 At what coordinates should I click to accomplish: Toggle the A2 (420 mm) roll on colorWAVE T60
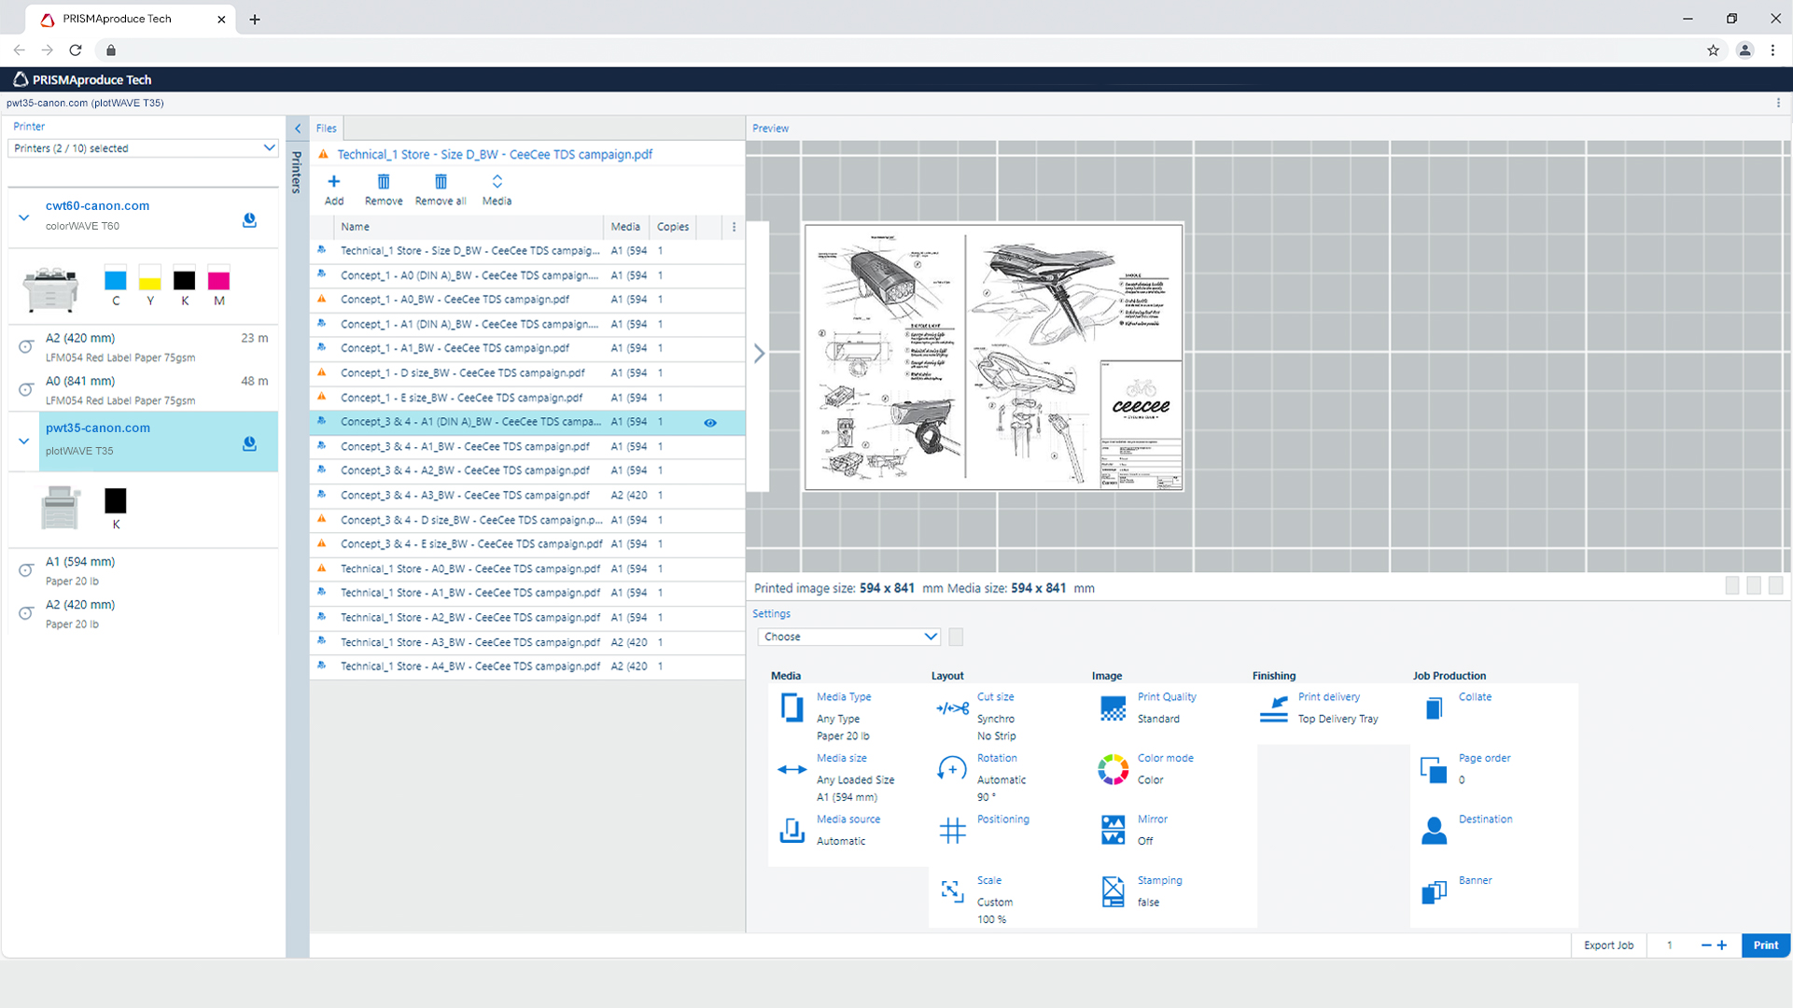(26, 346)
